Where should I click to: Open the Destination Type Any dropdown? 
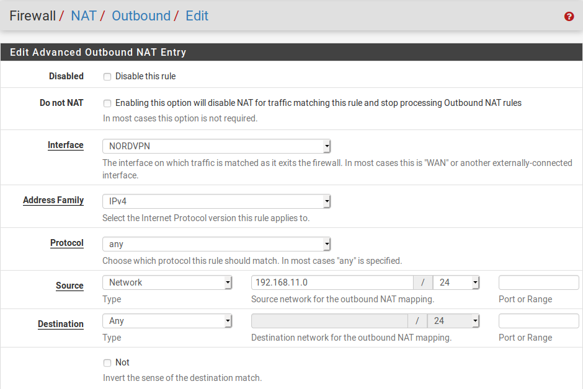pos(167,321)
